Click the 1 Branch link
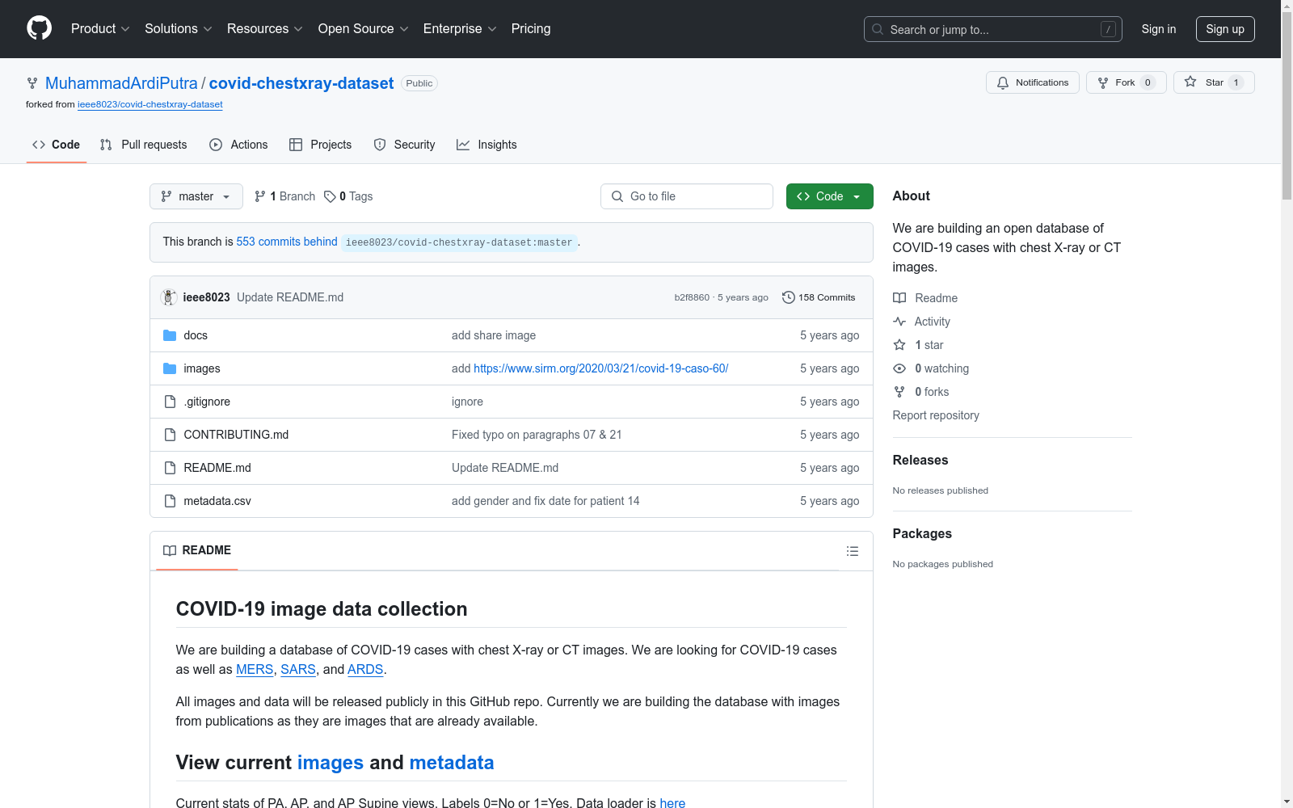Viewport: 1293px width, 808px height. 284,196
